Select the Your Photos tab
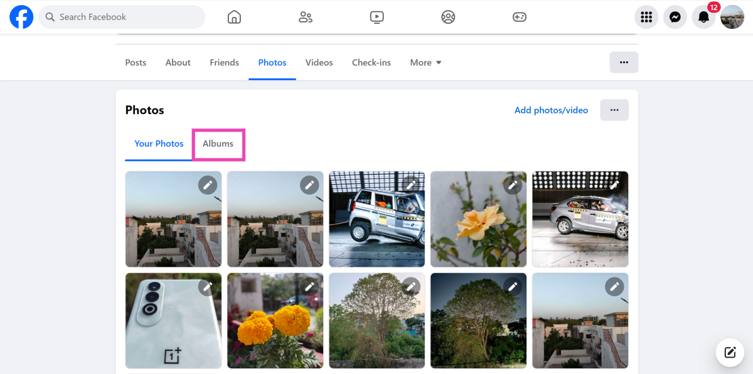The width and height of the screenshot is (753, 374). pos(159,144)
